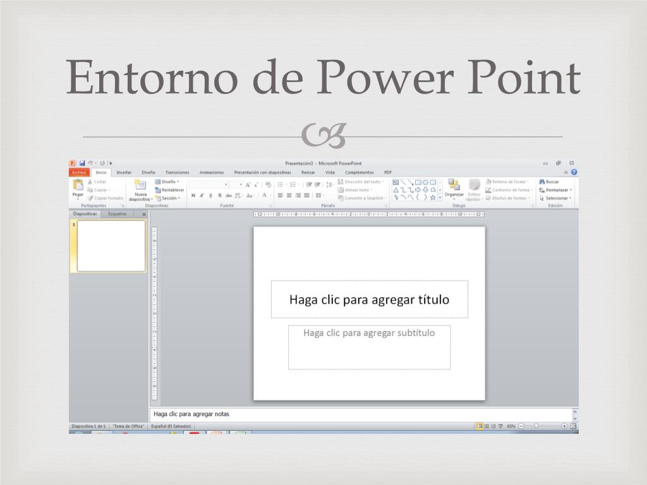647x485 pixels.
Task: Click the Pegar clipboard icon
Action: [78, 184]
